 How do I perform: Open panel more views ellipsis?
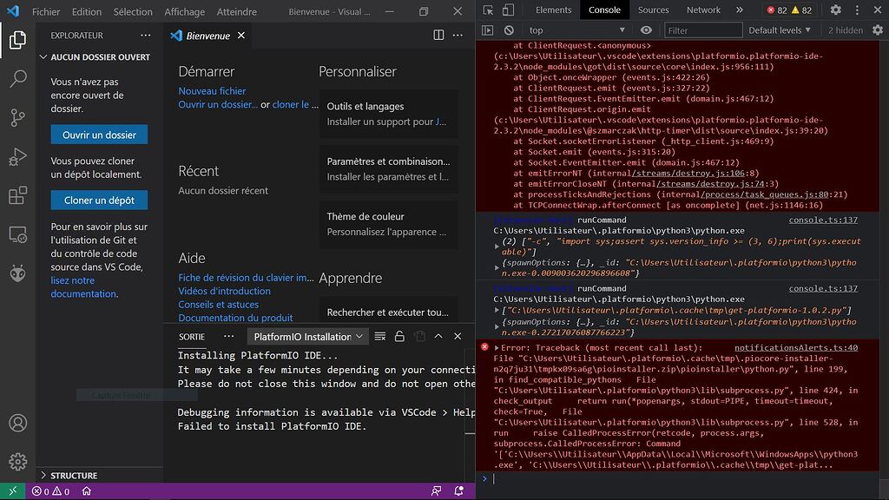(228, 336)
